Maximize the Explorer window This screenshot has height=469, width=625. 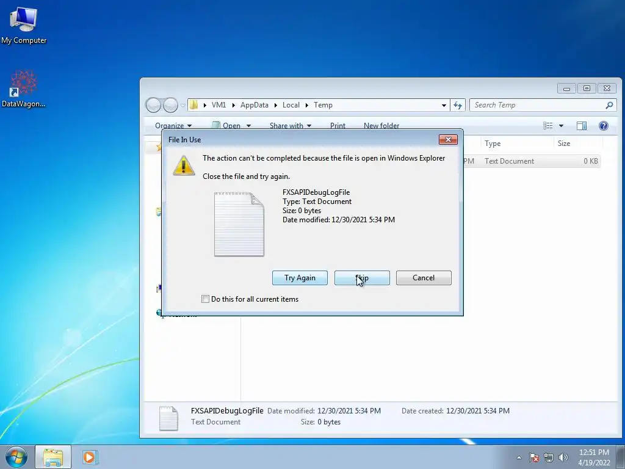(x=587, y=88)
